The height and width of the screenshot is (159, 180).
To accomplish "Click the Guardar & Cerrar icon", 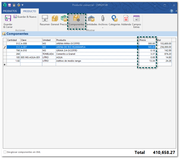I will click(8, 19).
